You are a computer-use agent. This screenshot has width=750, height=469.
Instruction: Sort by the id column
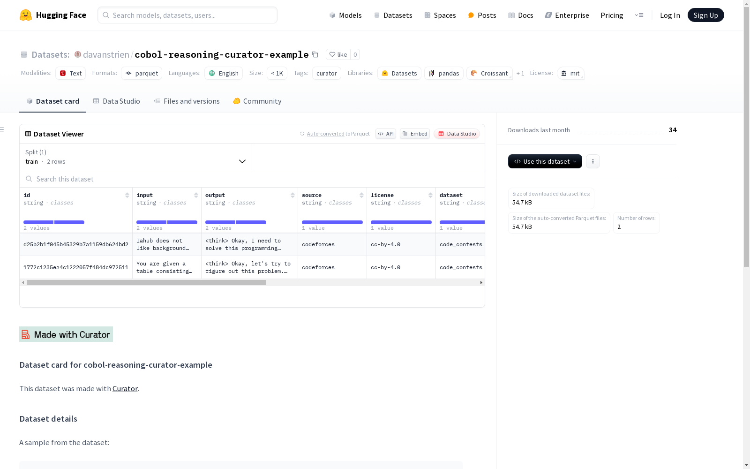point(127,195)
